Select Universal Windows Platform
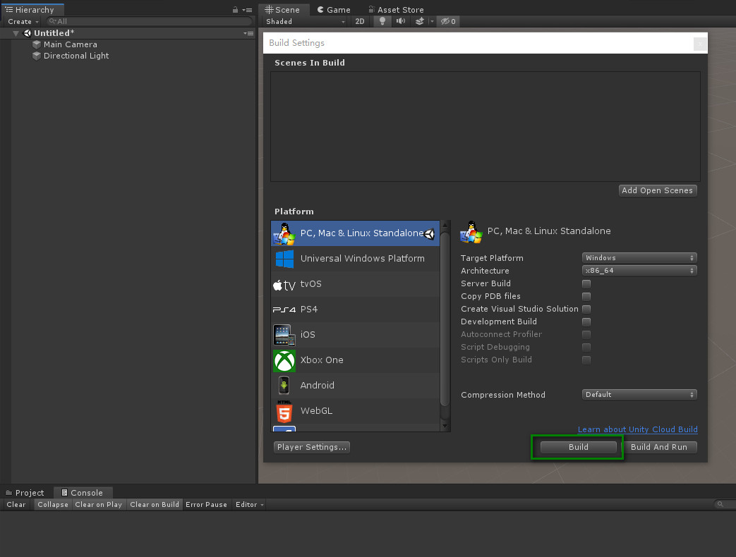 pos(356,259)
